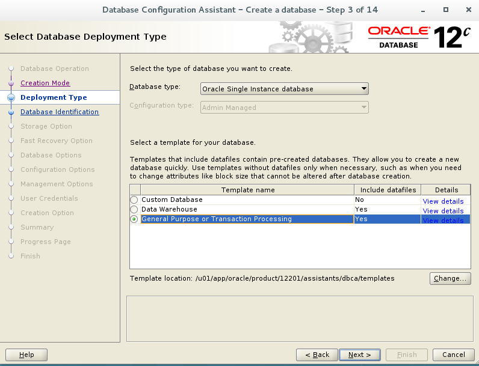The width and height of the screenshot is (479, 366).
Task: Click the Database Identification step bullet icon
Action: click(x=11, y=112)
